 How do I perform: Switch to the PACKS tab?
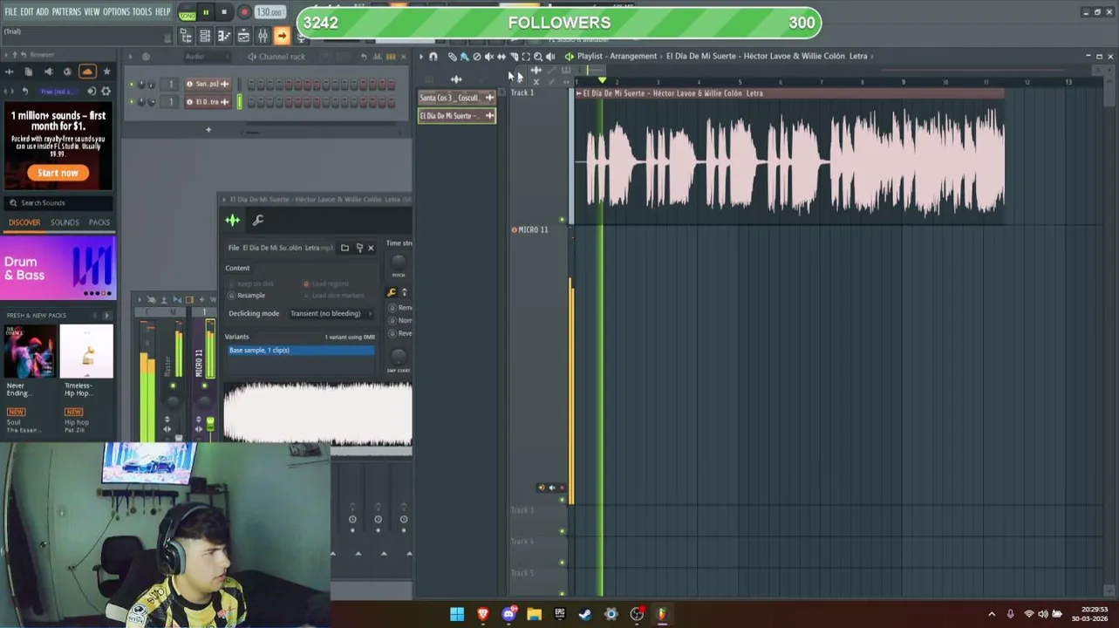click(99, 222)
